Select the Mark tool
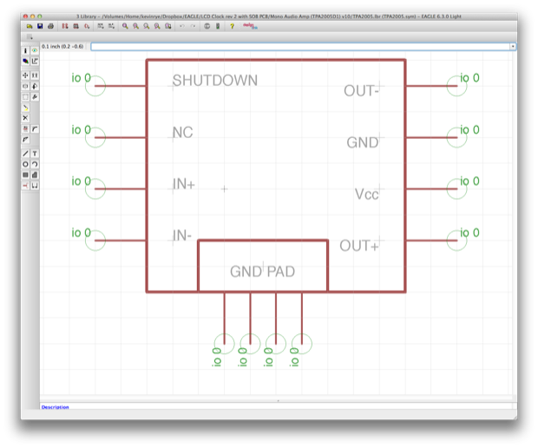The height and width of the screenshot is (448, 538). (x=35, y=62)
